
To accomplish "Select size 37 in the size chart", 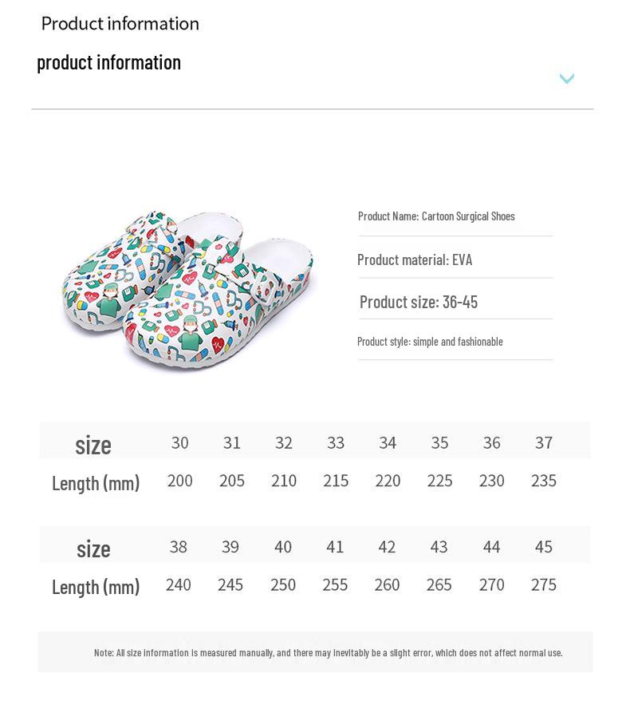I will pos(544,442).
